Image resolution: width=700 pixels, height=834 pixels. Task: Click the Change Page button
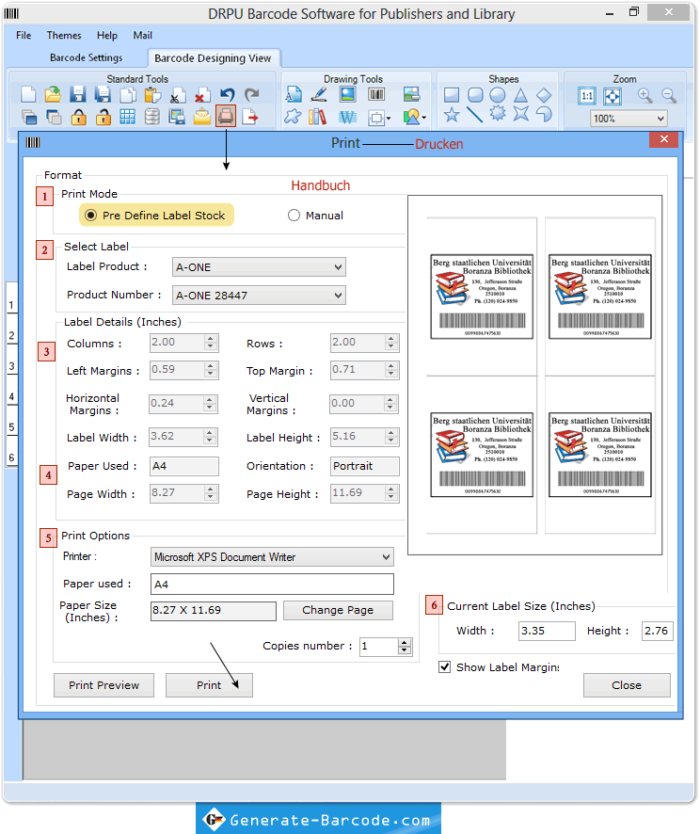coord(338,610)
